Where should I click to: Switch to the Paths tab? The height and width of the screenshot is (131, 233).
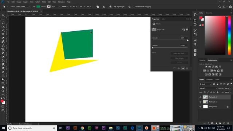tap(217, 79)
